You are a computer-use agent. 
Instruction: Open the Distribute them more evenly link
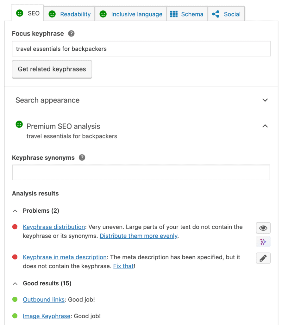pyautogui.click(x=138, y=236)
